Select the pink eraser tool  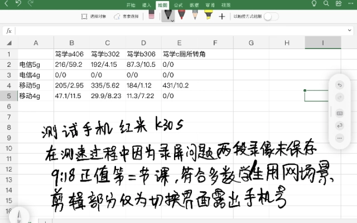(151, 14)
